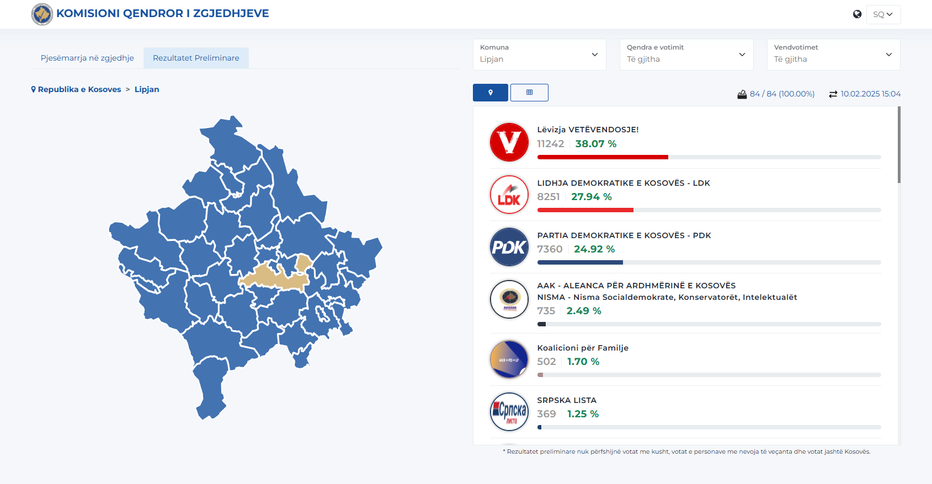Click the 27.94 % vote percentage
The image size is (932, 484).
592,197
